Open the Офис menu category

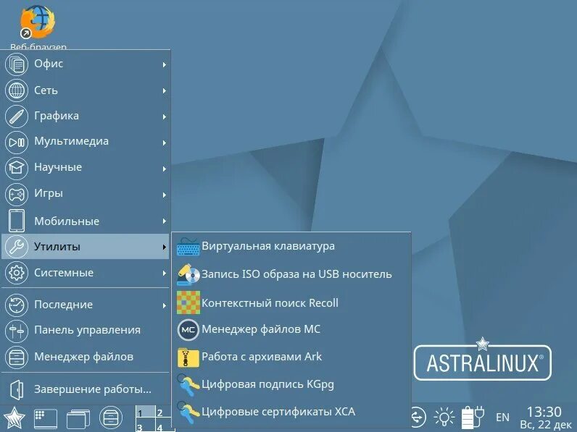[x=86, y=64]
